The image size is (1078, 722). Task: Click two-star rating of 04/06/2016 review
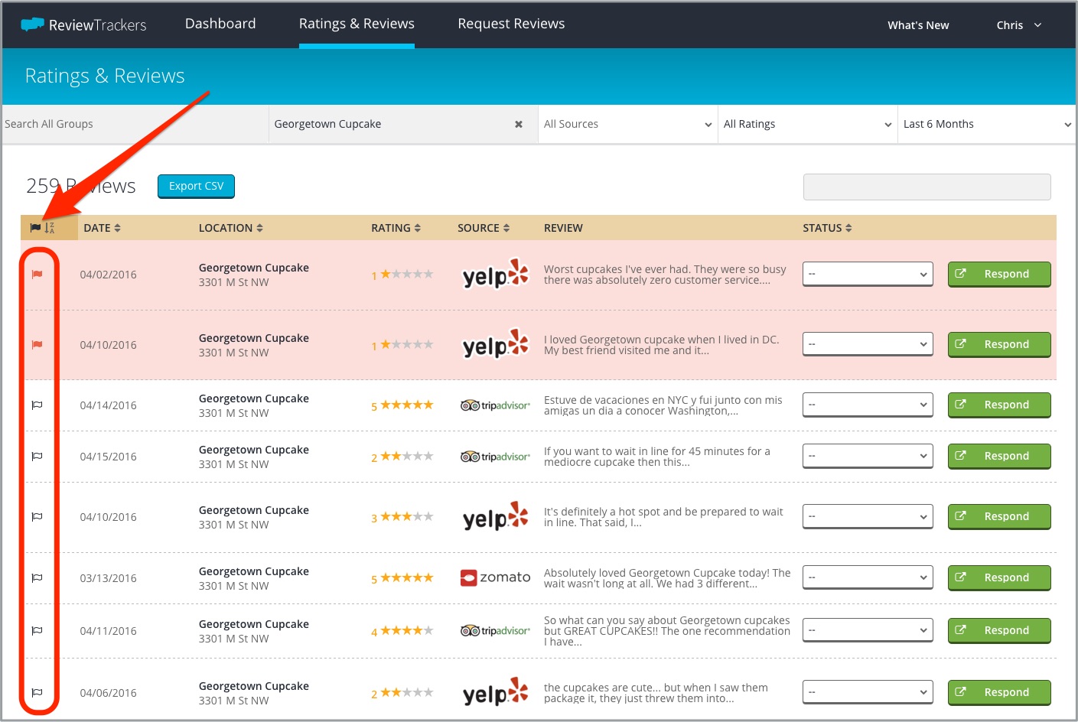tap(402, 693)
